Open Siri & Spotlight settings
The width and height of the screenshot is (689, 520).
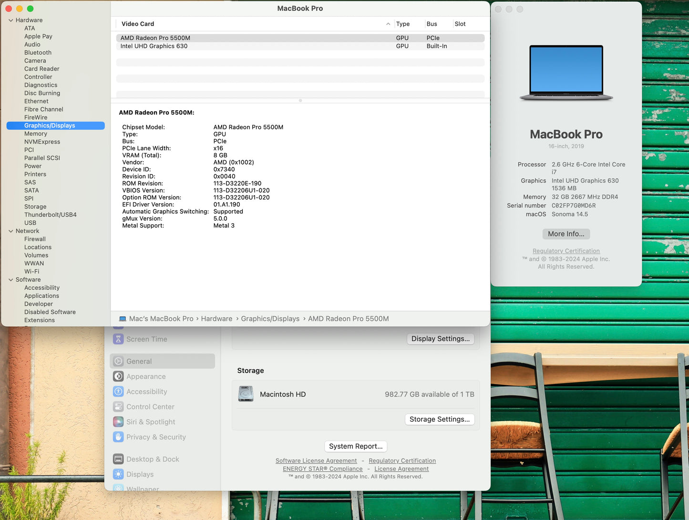point(150,422)
